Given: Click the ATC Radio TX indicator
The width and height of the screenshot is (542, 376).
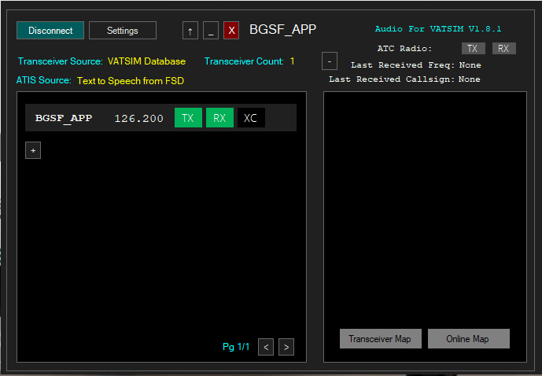Looking at the screenshot, I should coord(472,49).
